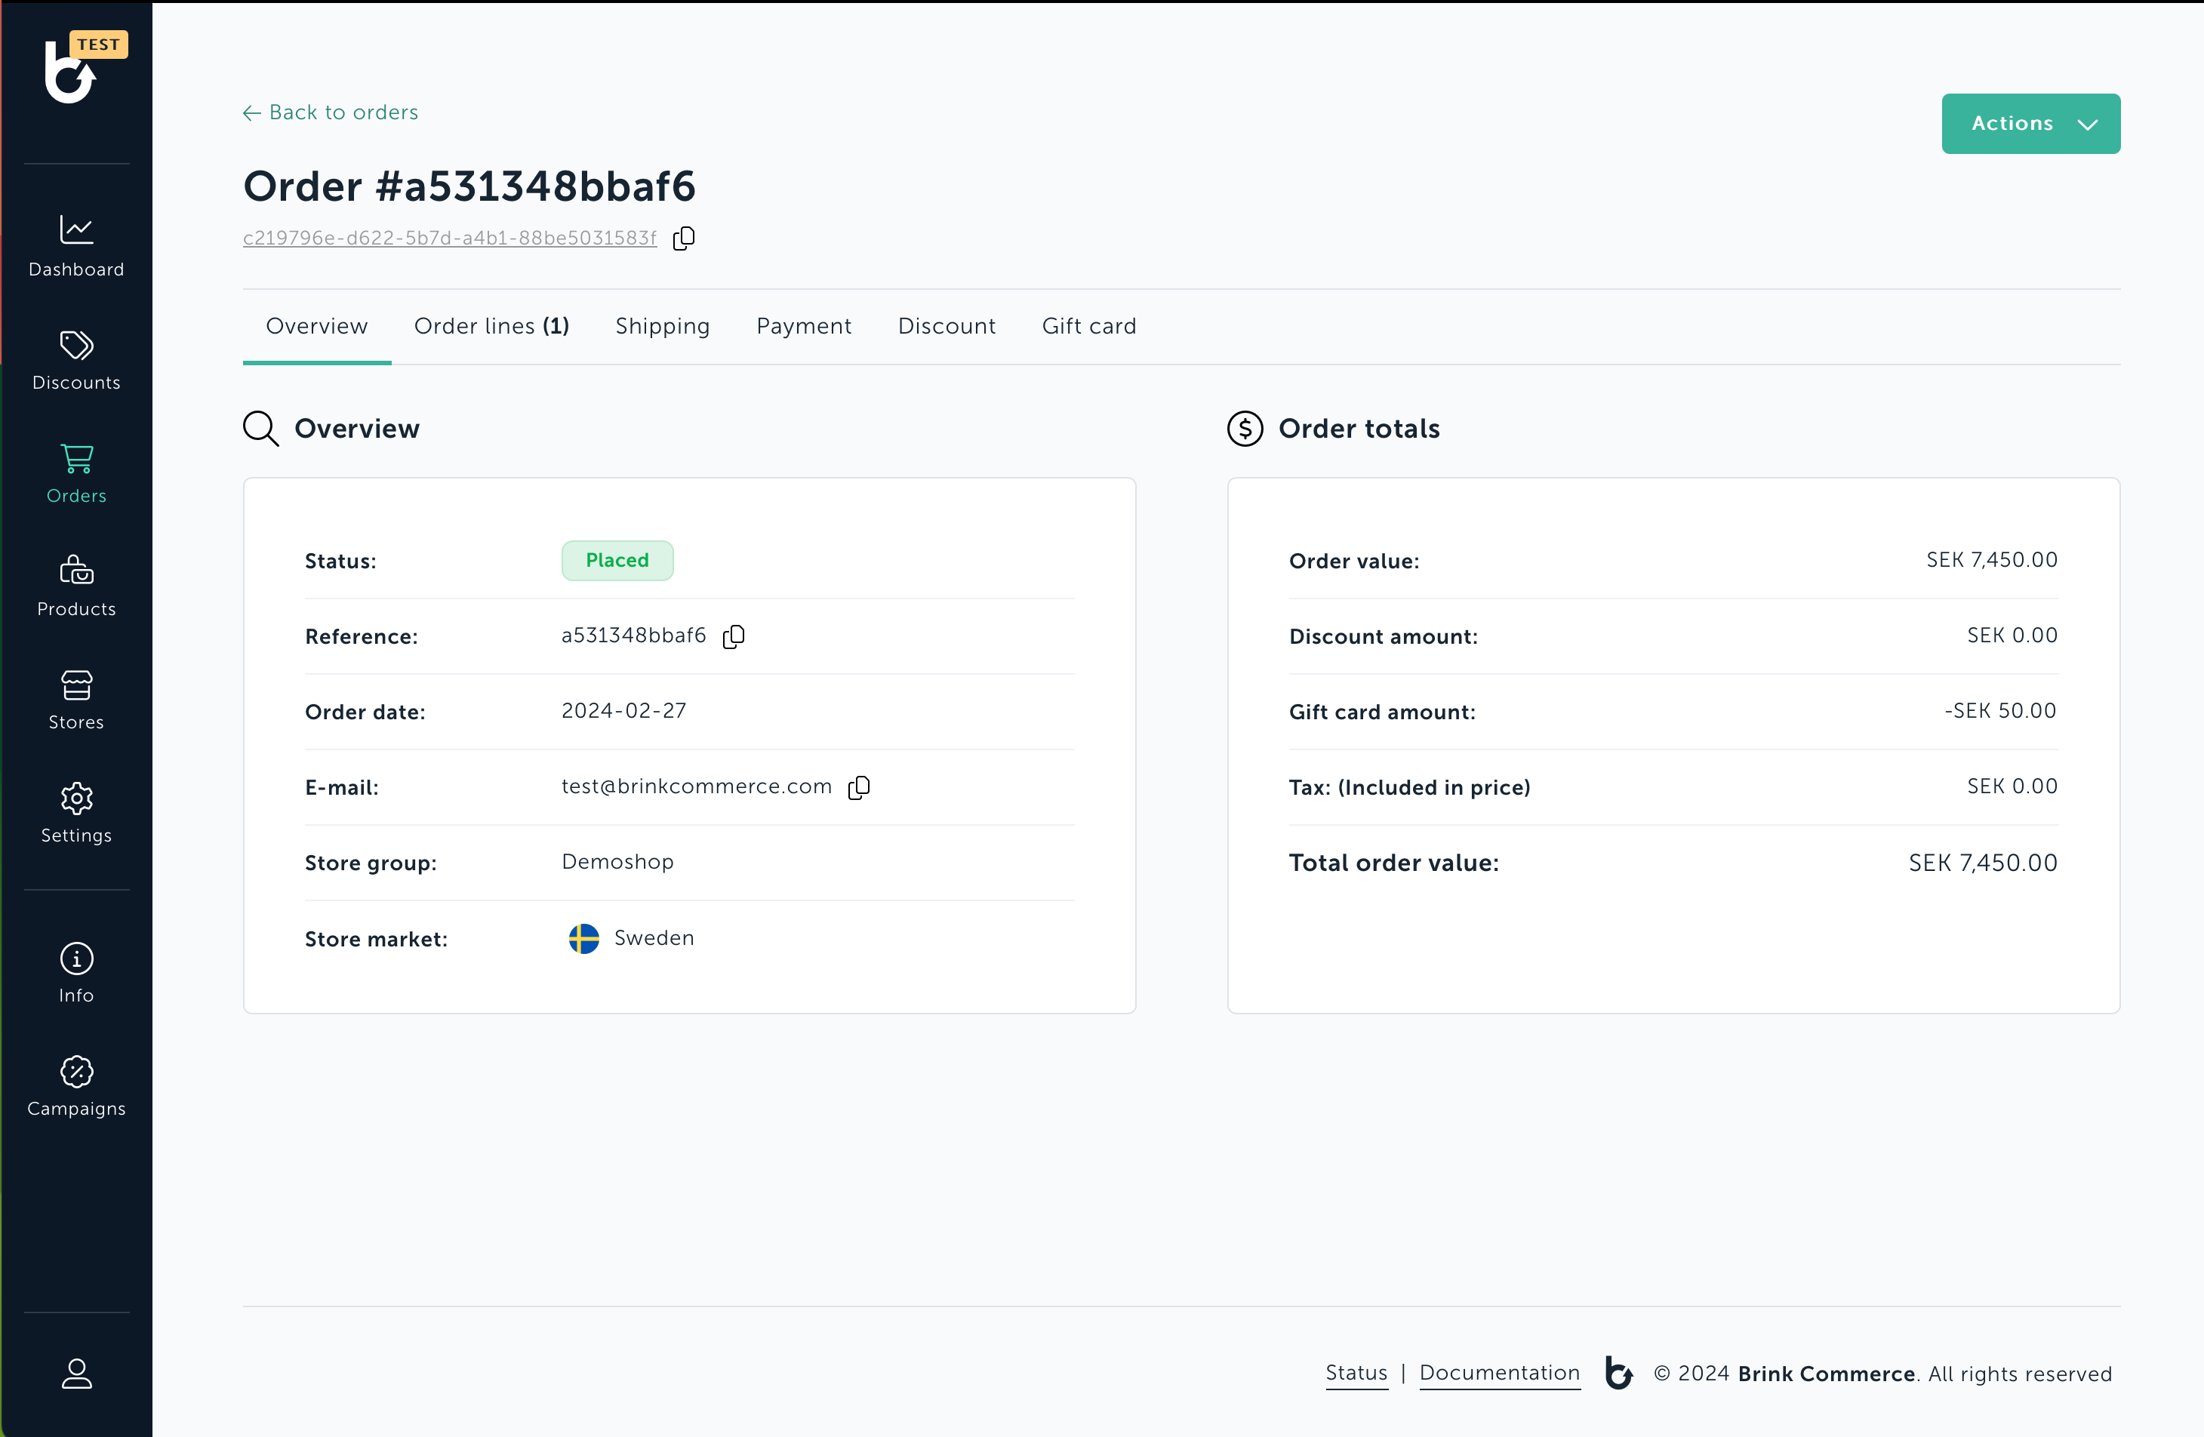Open the Status link in footer
This screenshot has width=2204, height=1437.
[x=1356, y=1373]
